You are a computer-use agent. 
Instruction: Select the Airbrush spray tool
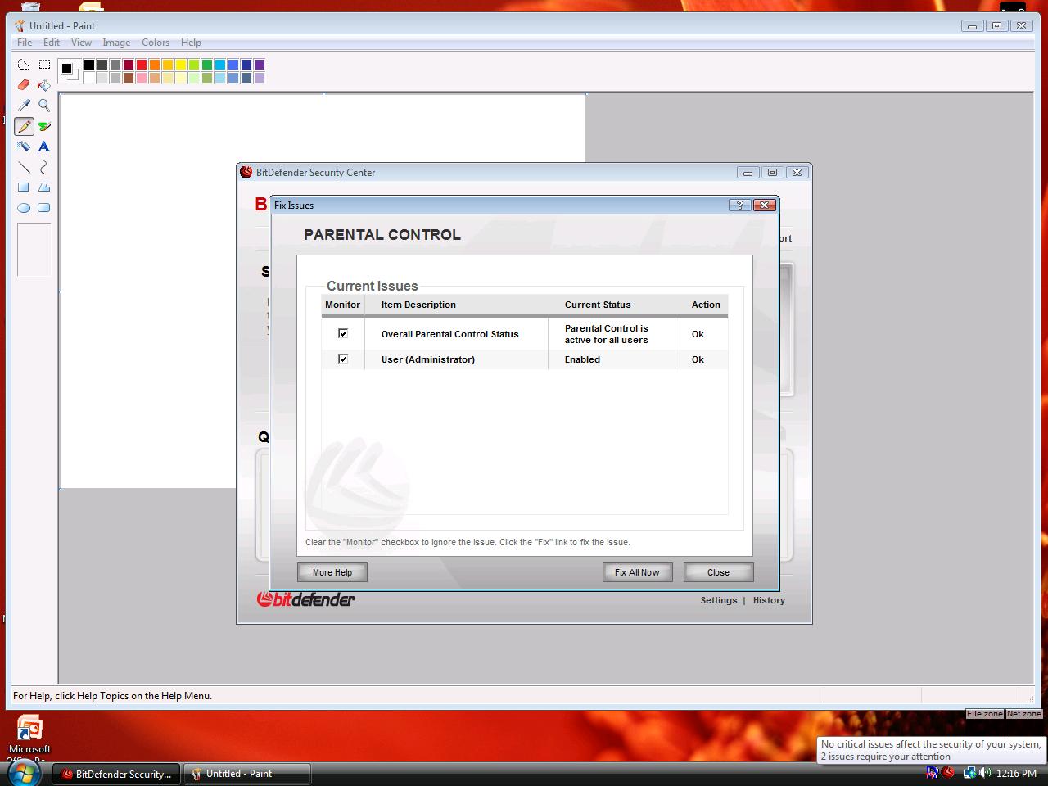pyautogui.click(x=24, y=147)
